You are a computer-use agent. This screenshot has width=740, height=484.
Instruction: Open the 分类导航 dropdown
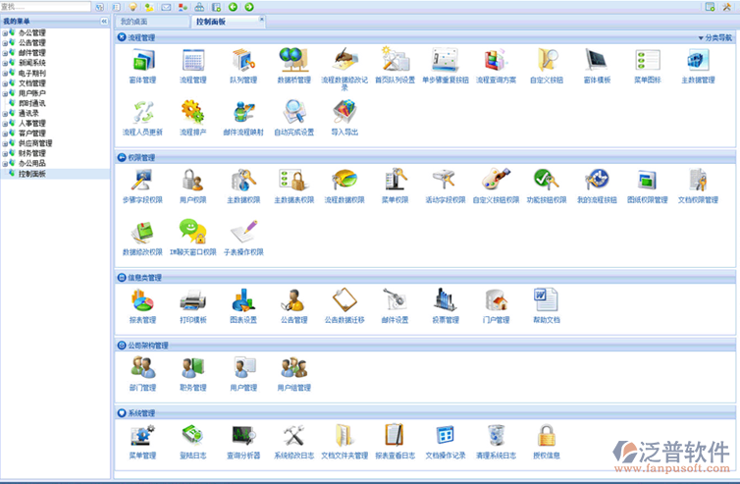pyautogui.click(x=715, y=37)
